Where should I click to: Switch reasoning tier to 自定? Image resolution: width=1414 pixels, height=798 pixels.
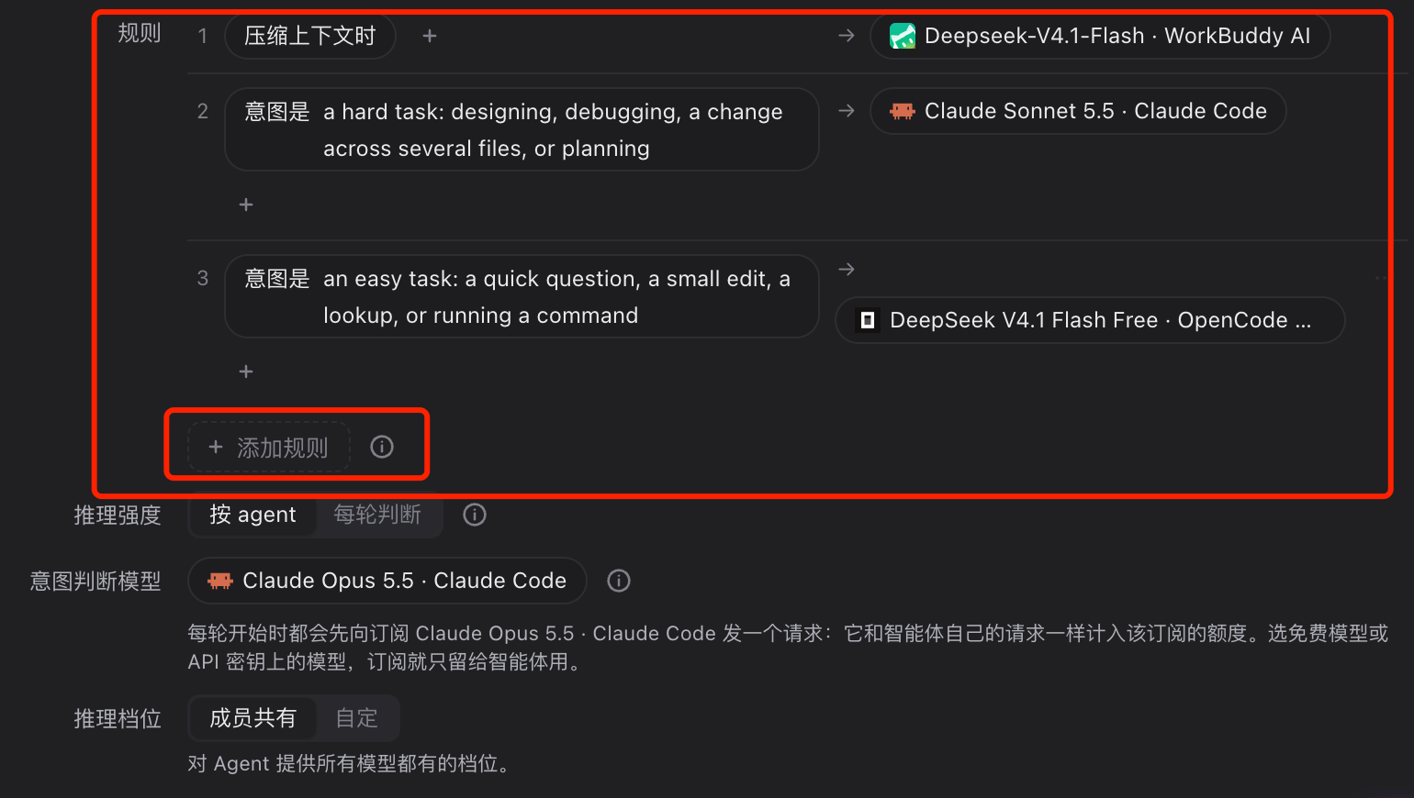[x=357, y=718]
